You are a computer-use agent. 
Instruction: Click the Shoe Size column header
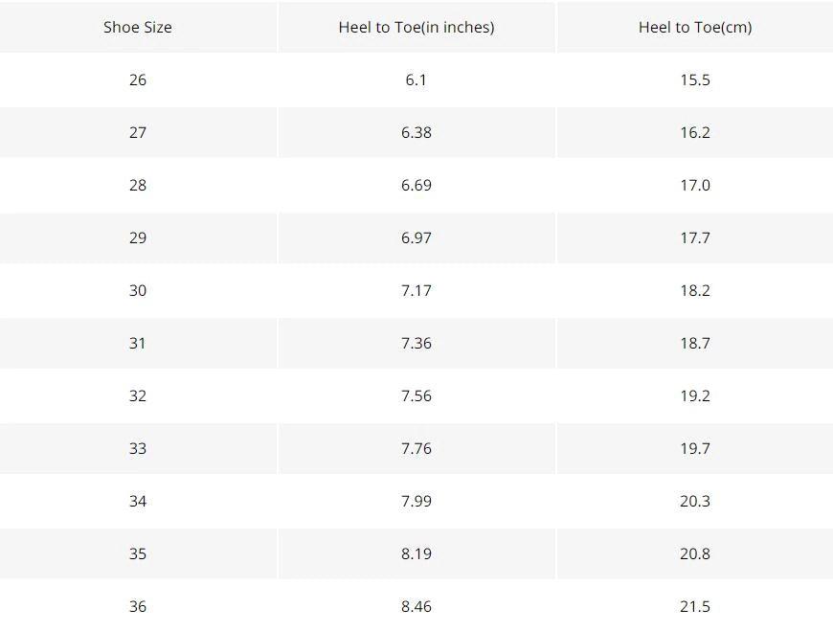(138, 27)
